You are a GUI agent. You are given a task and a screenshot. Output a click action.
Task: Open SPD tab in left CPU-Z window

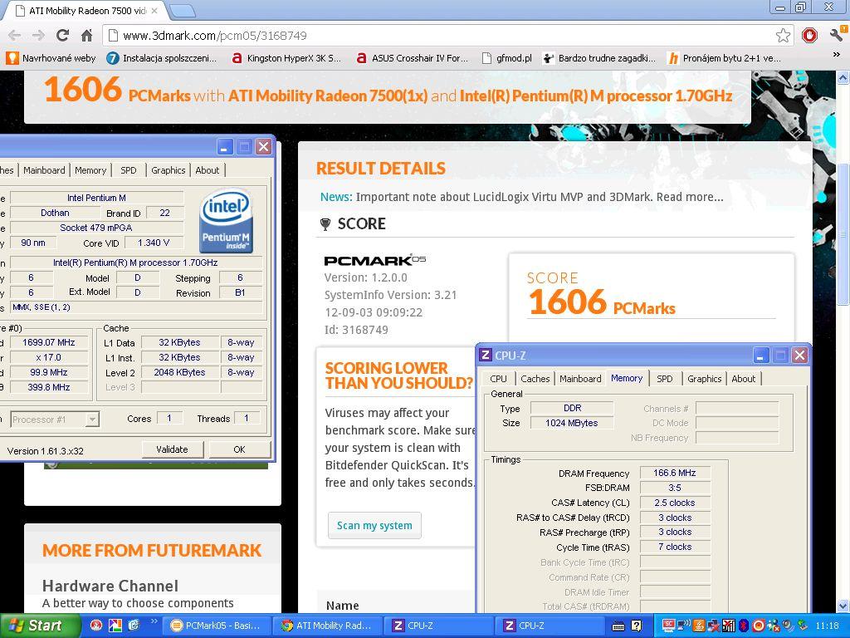point(129,170)
